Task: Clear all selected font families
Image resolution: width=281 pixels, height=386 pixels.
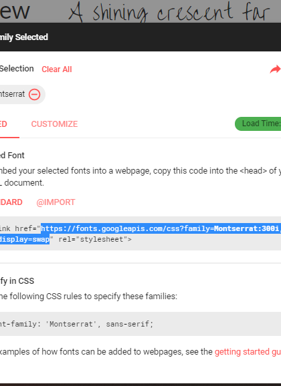Action: point(57,69)
